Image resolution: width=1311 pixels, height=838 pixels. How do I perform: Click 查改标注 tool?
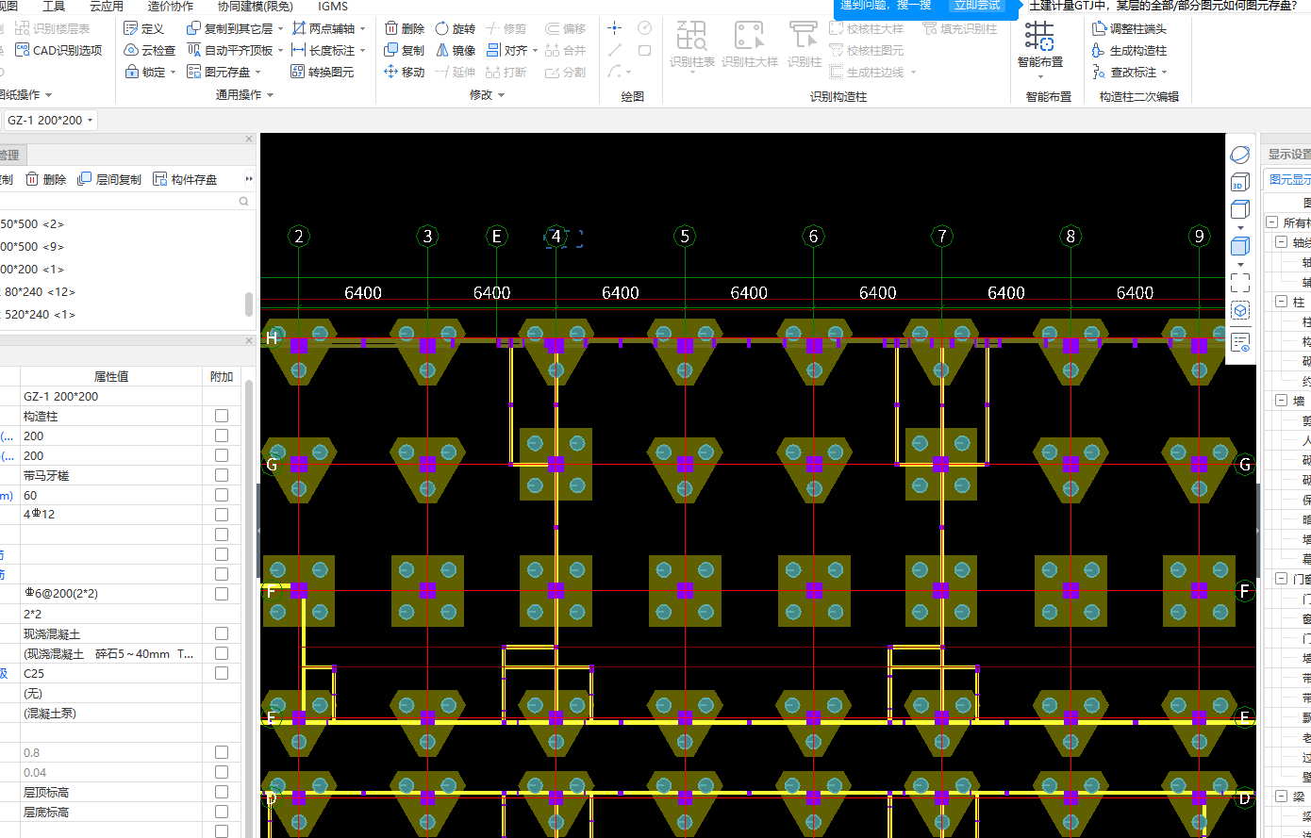(1123, 73)
